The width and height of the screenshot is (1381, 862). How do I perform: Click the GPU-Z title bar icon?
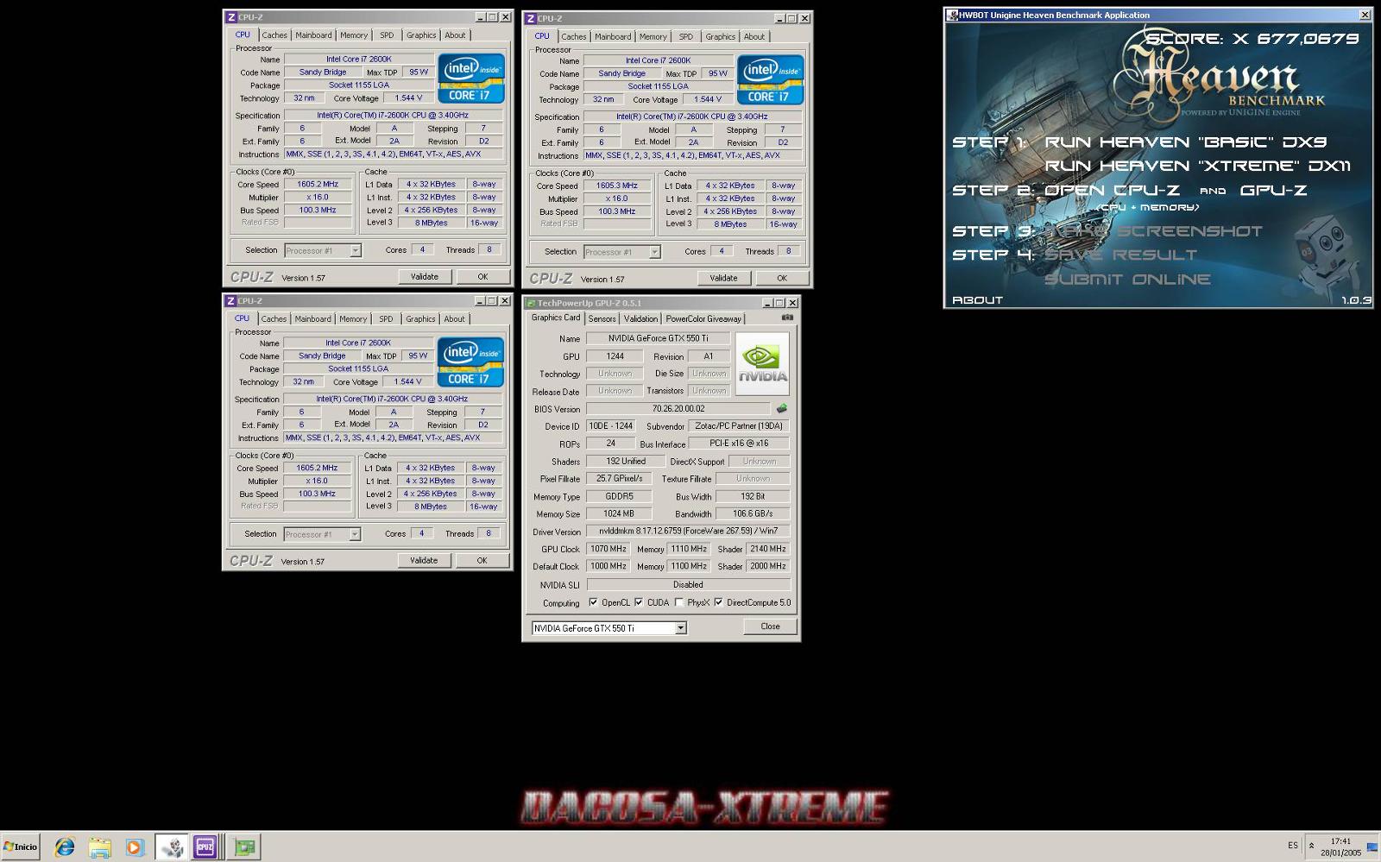coord(530,303)
